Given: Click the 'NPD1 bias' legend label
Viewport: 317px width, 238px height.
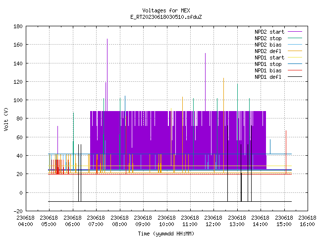Looking at the screenshot, I should (268, 70).
